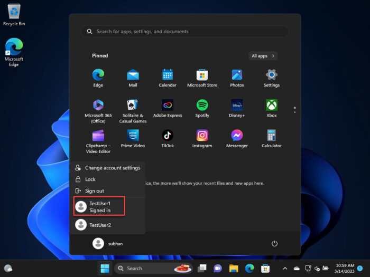This screenshot has width=370, height=277.
Task: Open the Xbox app
Action: [271, 105]
